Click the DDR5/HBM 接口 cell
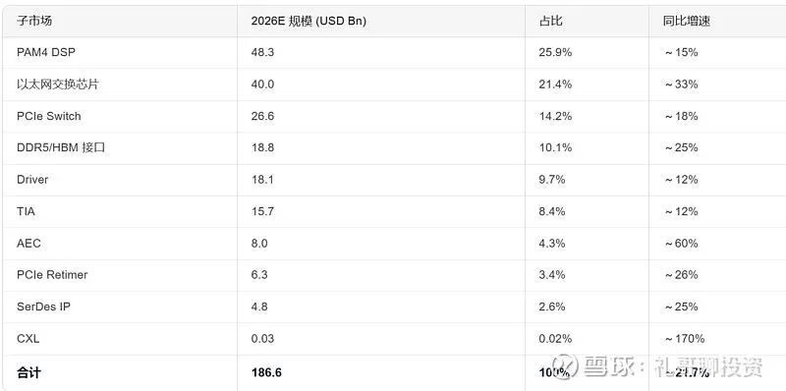This screenshot has height=391, width=786. [61, 148]
